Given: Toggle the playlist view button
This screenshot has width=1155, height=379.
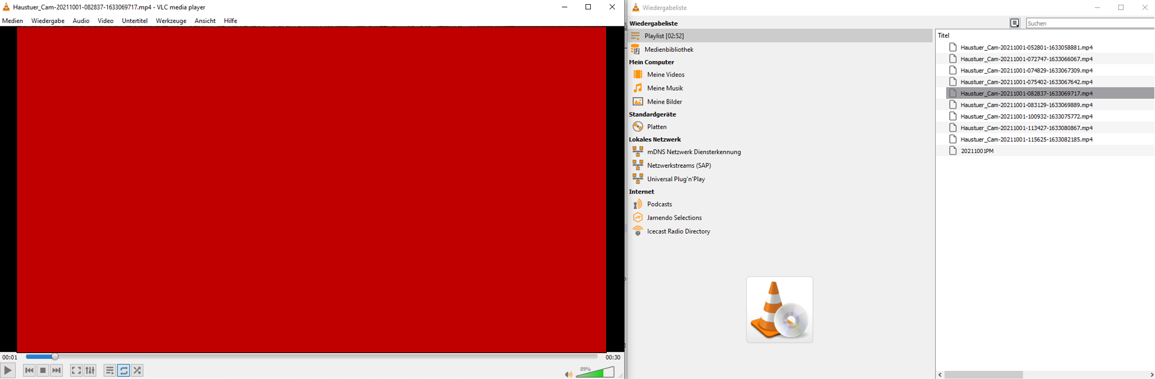Looking at the screenshot, I should pyautogui.click(x=110, y=370).
